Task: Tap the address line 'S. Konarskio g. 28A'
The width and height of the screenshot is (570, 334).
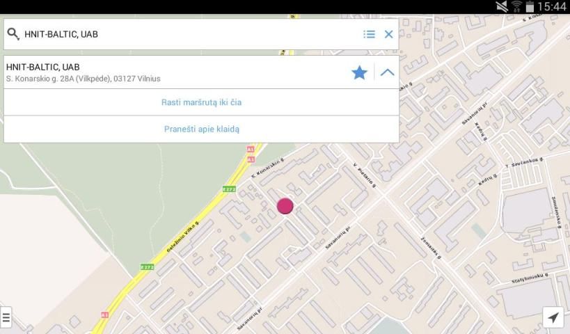Action: click(x=83, y=79)
